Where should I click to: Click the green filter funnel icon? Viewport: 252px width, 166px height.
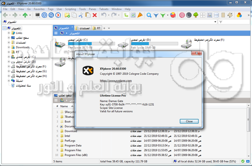[163, 15]
